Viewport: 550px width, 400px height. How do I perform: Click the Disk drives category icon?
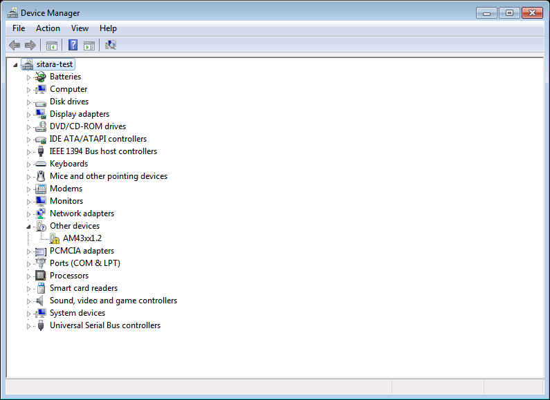coord(41,102)
